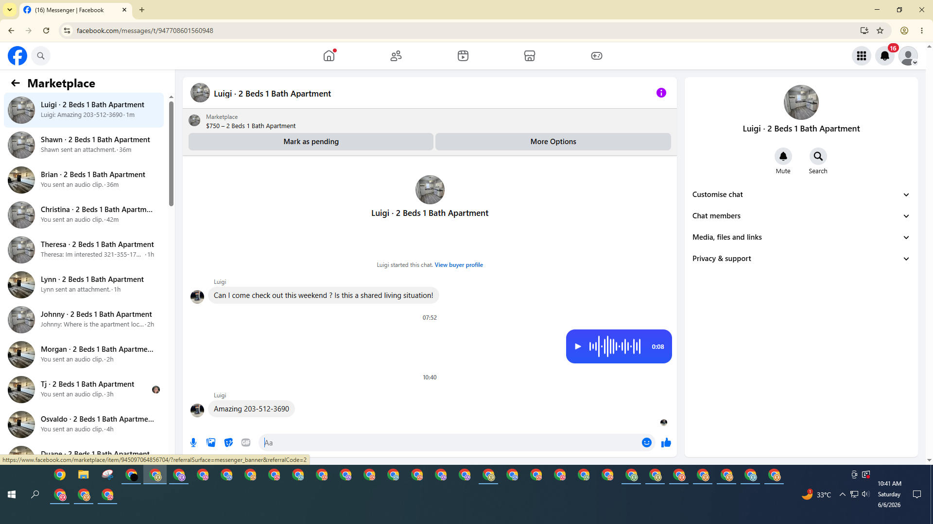Show hidden system tray icons

click(x=842, y=494)
